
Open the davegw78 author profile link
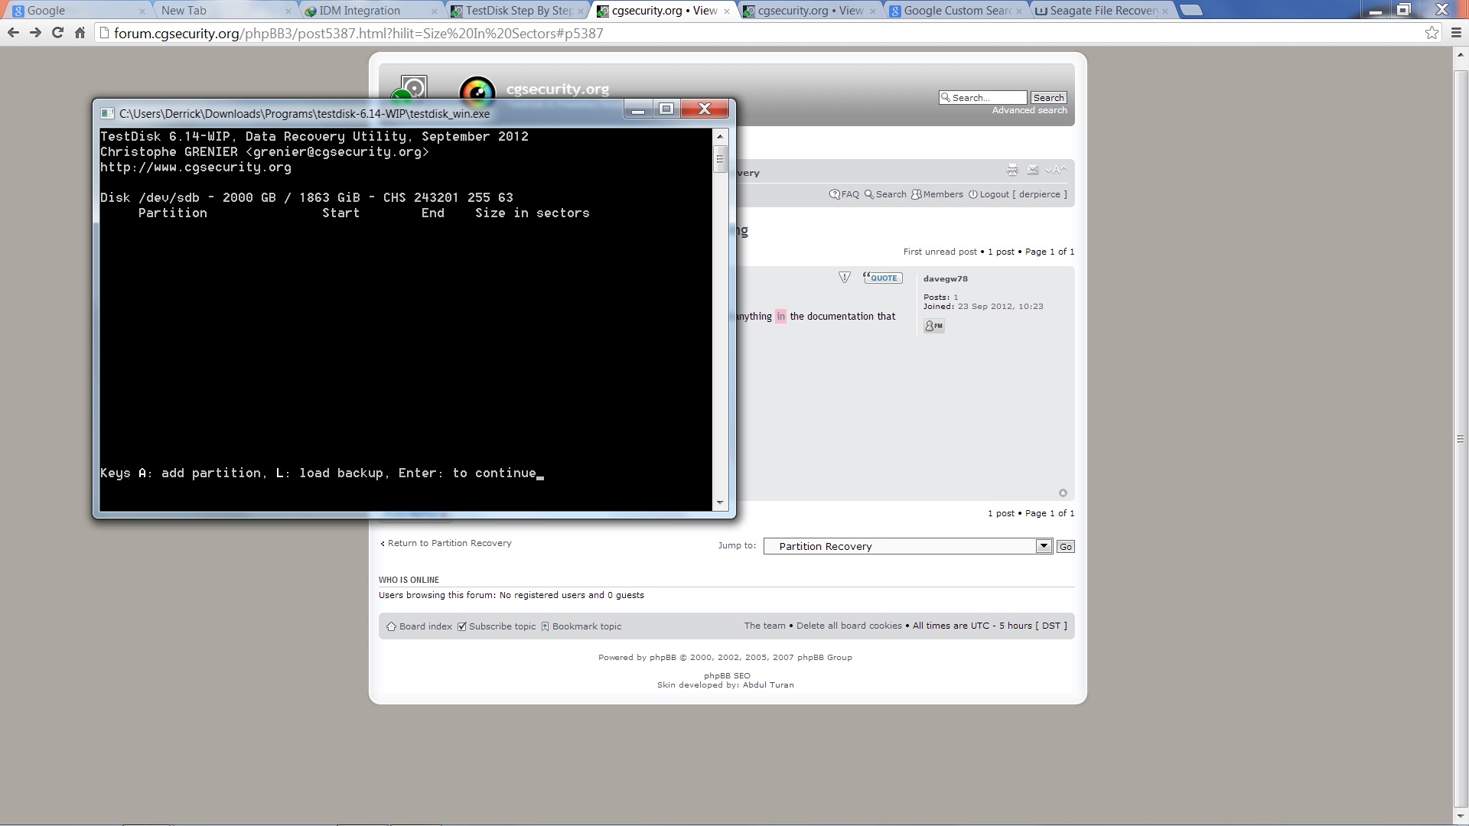[945, 279]
